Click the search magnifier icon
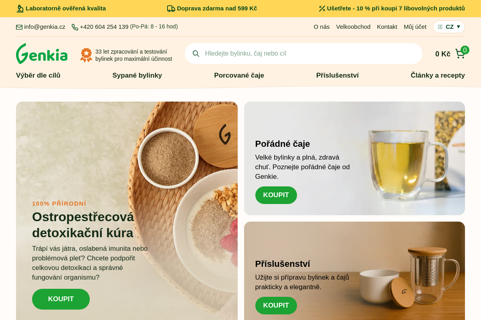481x320 pixels. point(196,54)
